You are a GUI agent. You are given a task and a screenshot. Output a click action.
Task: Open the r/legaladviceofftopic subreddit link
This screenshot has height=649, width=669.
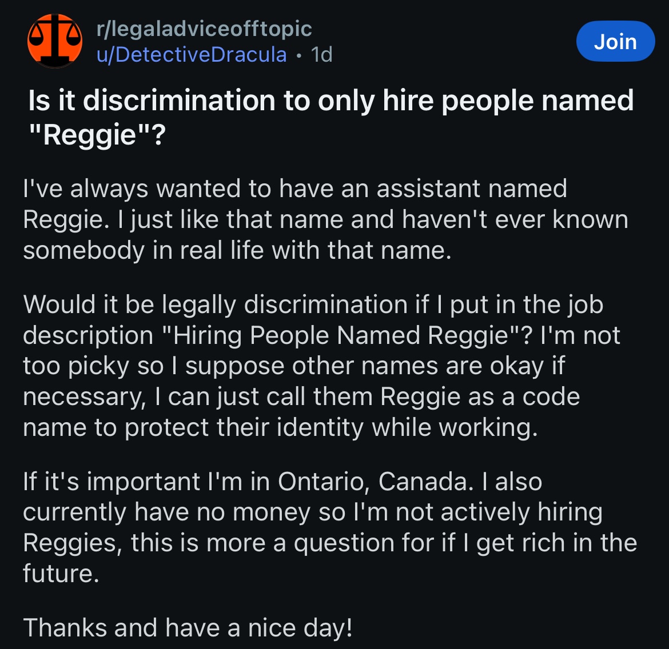click(204, 29)
